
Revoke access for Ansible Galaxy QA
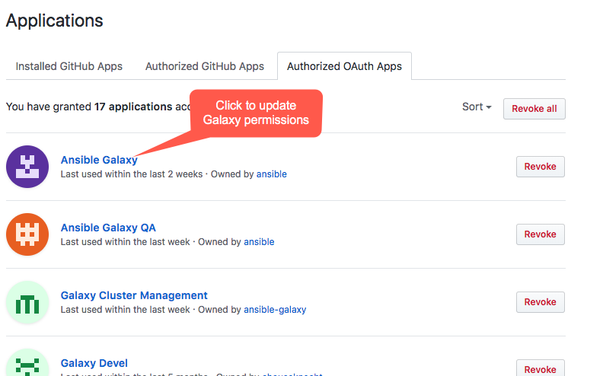click(x=541, y=234)
